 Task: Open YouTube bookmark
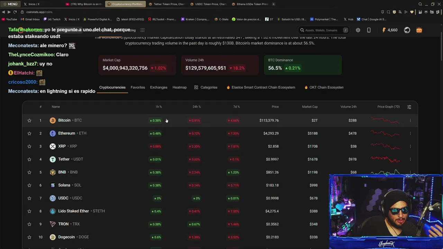pyautogui.click(x=9, y=19)
